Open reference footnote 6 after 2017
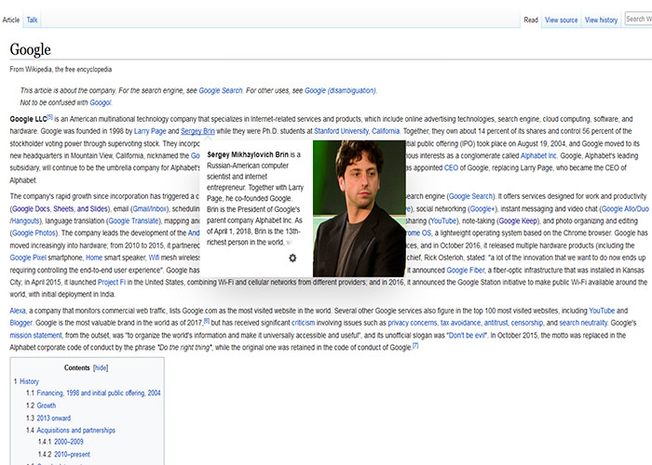This screenshot has width=652, height=465. (x=206, y=321)
